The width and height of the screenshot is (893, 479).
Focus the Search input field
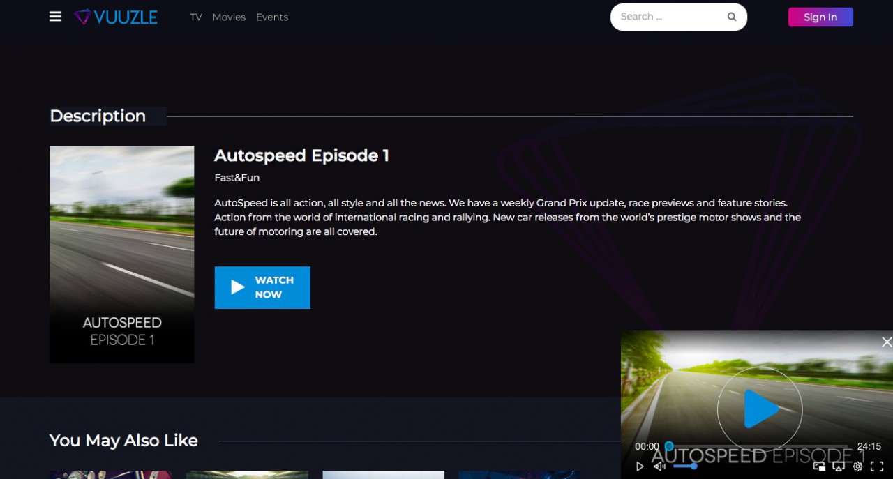pos(666,17)
